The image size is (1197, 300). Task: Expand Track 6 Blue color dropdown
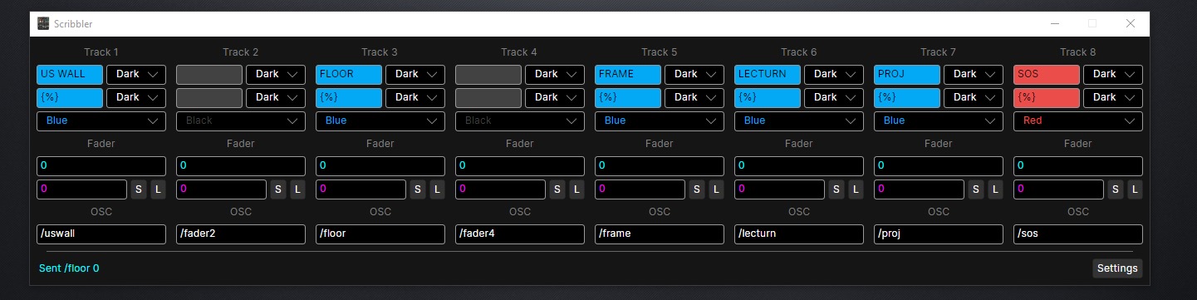pyautogui.click(x=799, y=120)
